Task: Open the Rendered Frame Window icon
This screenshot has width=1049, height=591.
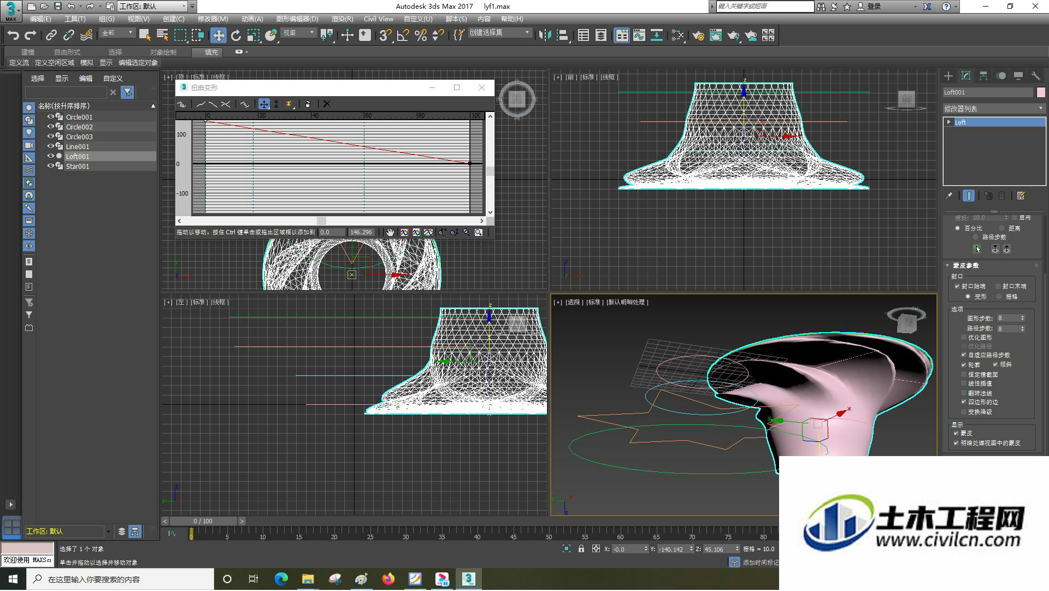Action: click(715, 36)
